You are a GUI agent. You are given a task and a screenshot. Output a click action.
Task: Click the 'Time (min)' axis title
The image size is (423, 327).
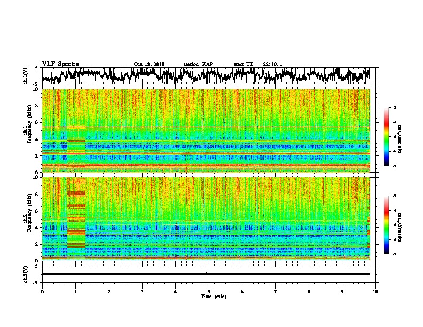(214, 297)
